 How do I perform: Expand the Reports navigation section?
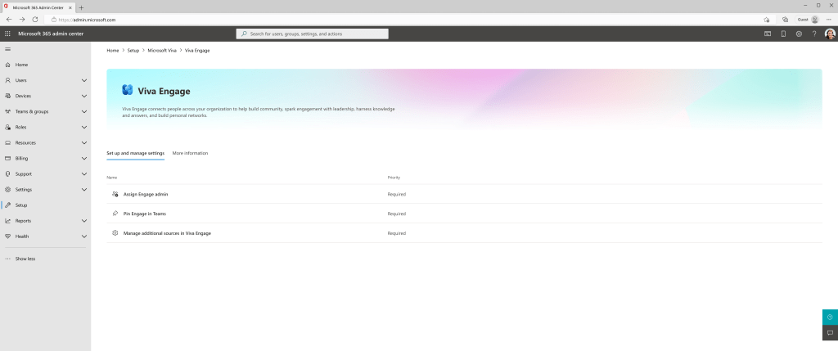pyautogui.click(x=84, y=221)
